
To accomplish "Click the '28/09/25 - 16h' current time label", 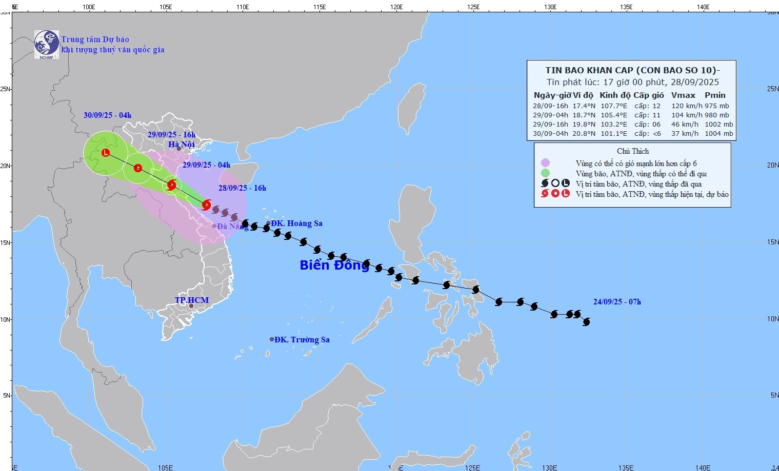I will [242, 188].
